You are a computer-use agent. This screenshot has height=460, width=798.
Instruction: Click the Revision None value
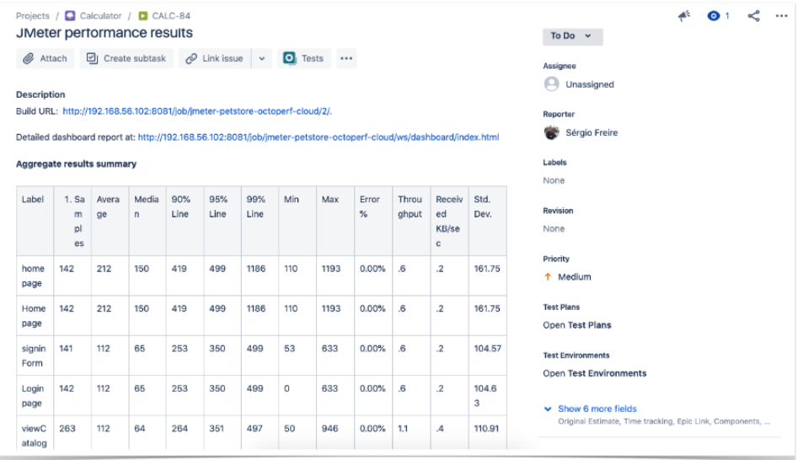(x=554, y=229)
